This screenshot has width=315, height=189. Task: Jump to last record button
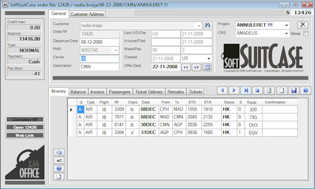click(246, 91)
